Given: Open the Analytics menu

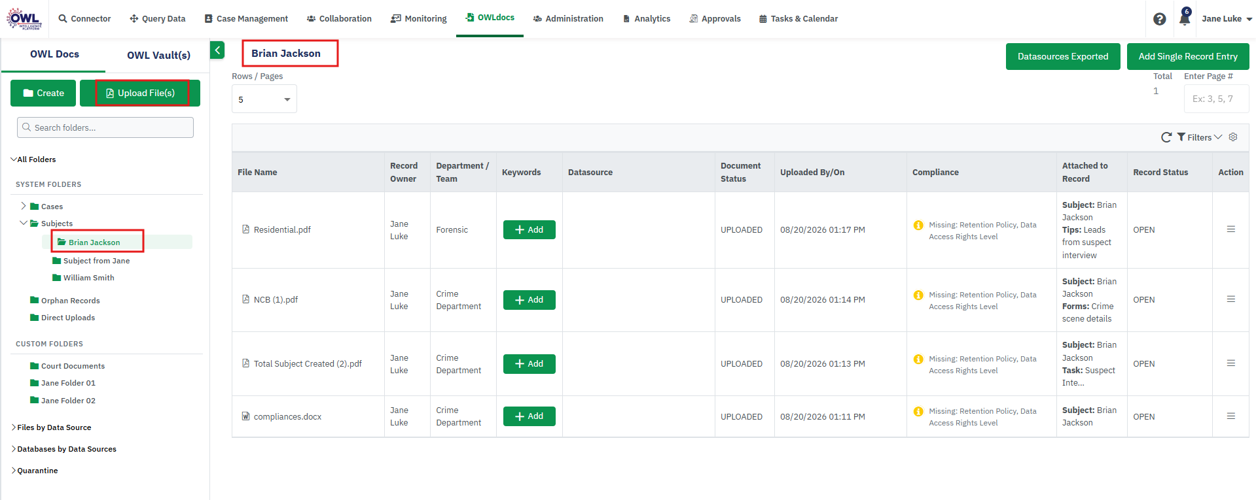Looking at the screenshot, I should coord(646,19).
